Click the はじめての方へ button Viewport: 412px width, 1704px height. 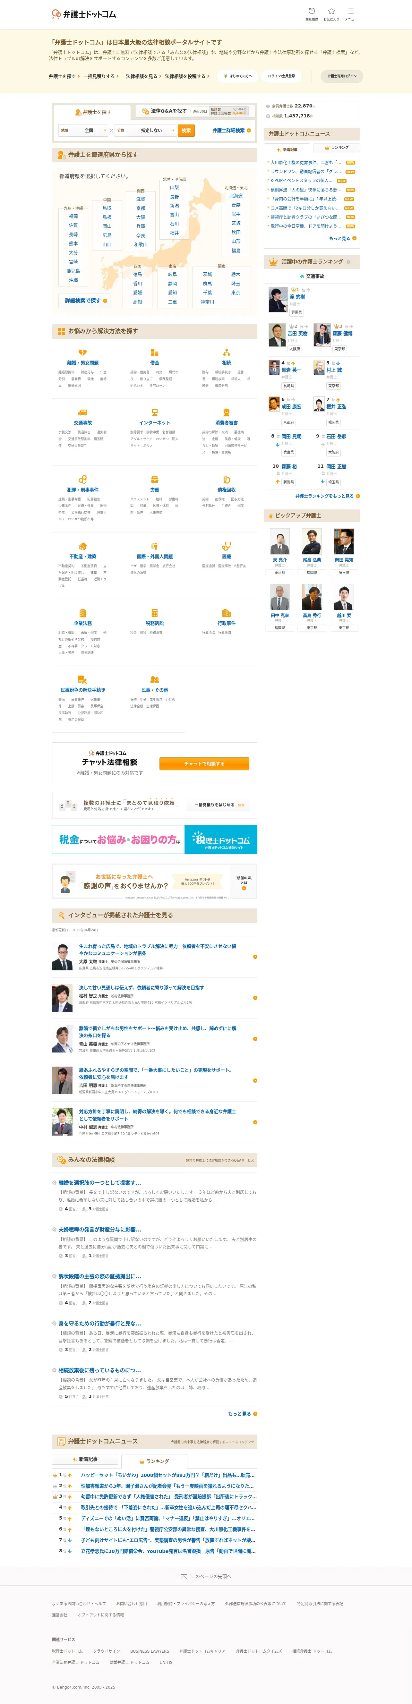[x=237, y=76]
